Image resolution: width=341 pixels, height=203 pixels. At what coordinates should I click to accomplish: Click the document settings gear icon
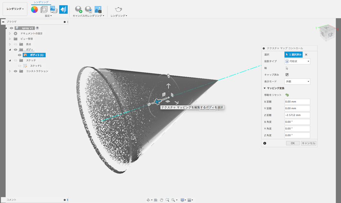pos(15,33)
